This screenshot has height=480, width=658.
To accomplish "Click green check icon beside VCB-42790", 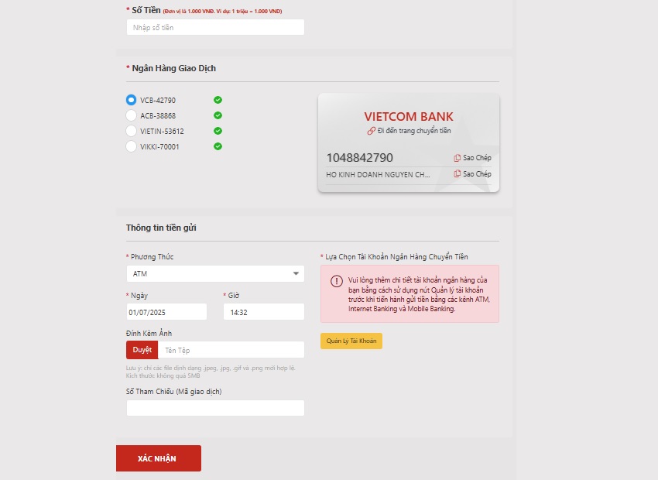I will click(218, 100).
